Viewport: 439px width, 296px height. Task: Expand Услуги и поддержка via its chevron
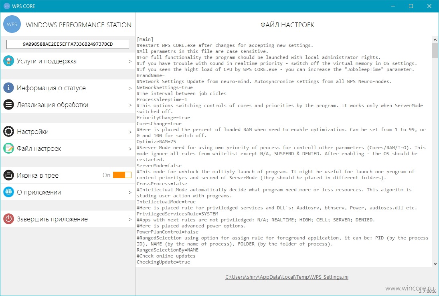[130, 61]
